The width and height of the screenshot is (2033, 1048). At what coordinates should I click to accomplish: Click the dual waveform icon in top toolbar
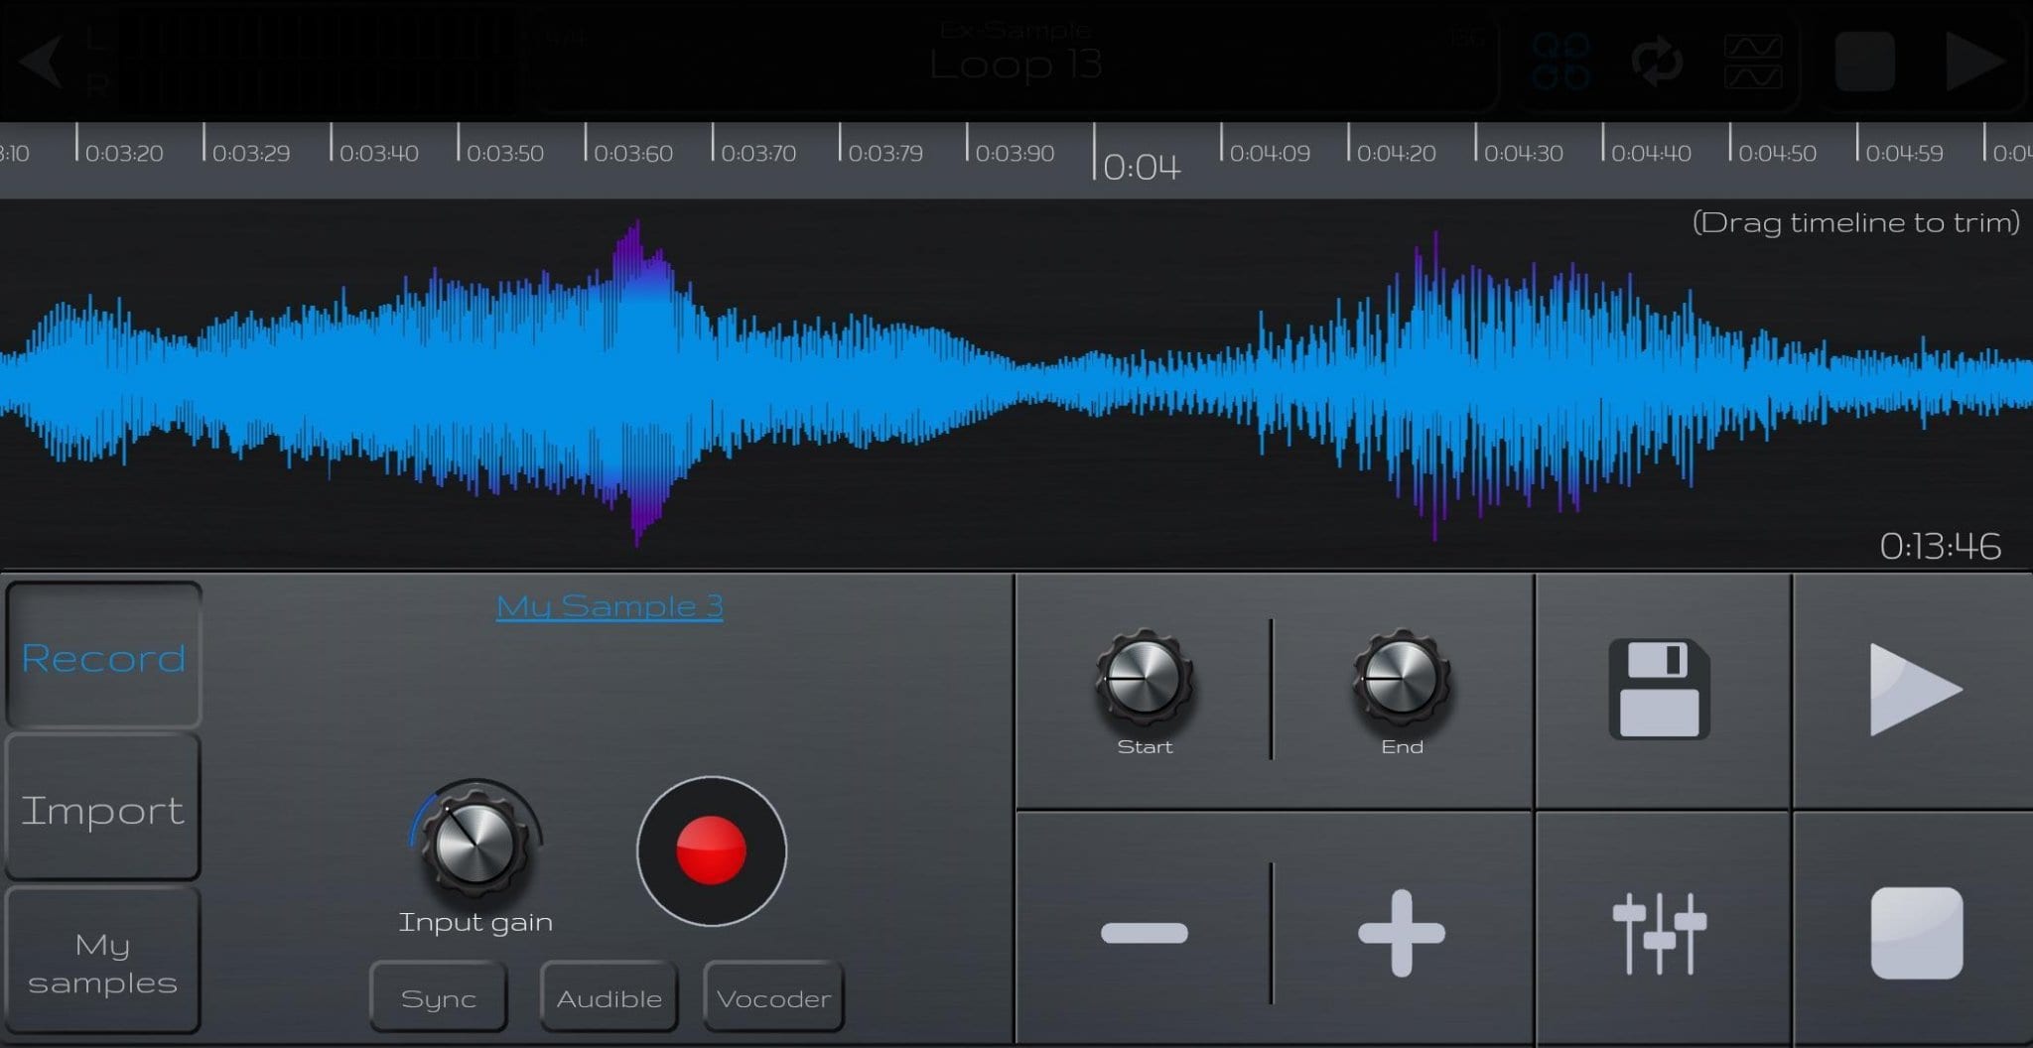pyautogui.click(x=1755, y=62)
